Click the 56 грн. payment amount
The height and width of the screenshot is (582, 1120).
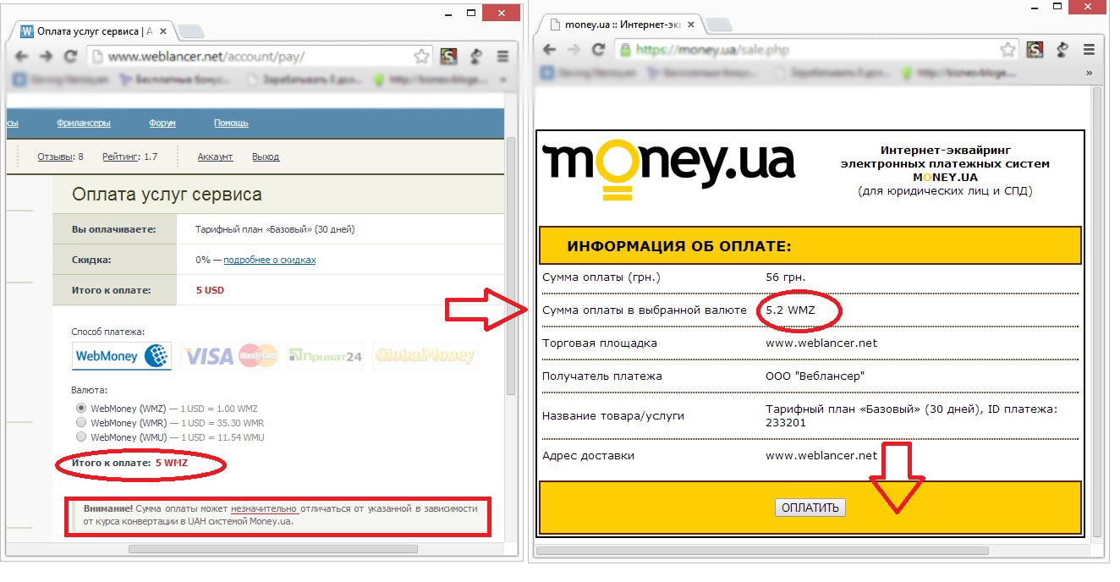tap(785, 277)
